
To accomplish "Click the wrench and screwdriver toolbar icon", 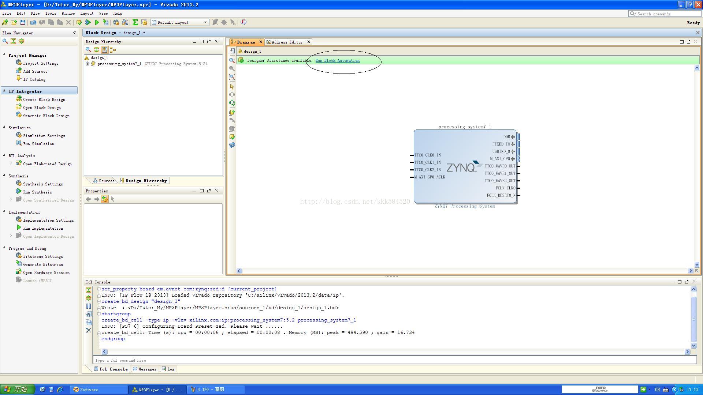I will (125, 22).
